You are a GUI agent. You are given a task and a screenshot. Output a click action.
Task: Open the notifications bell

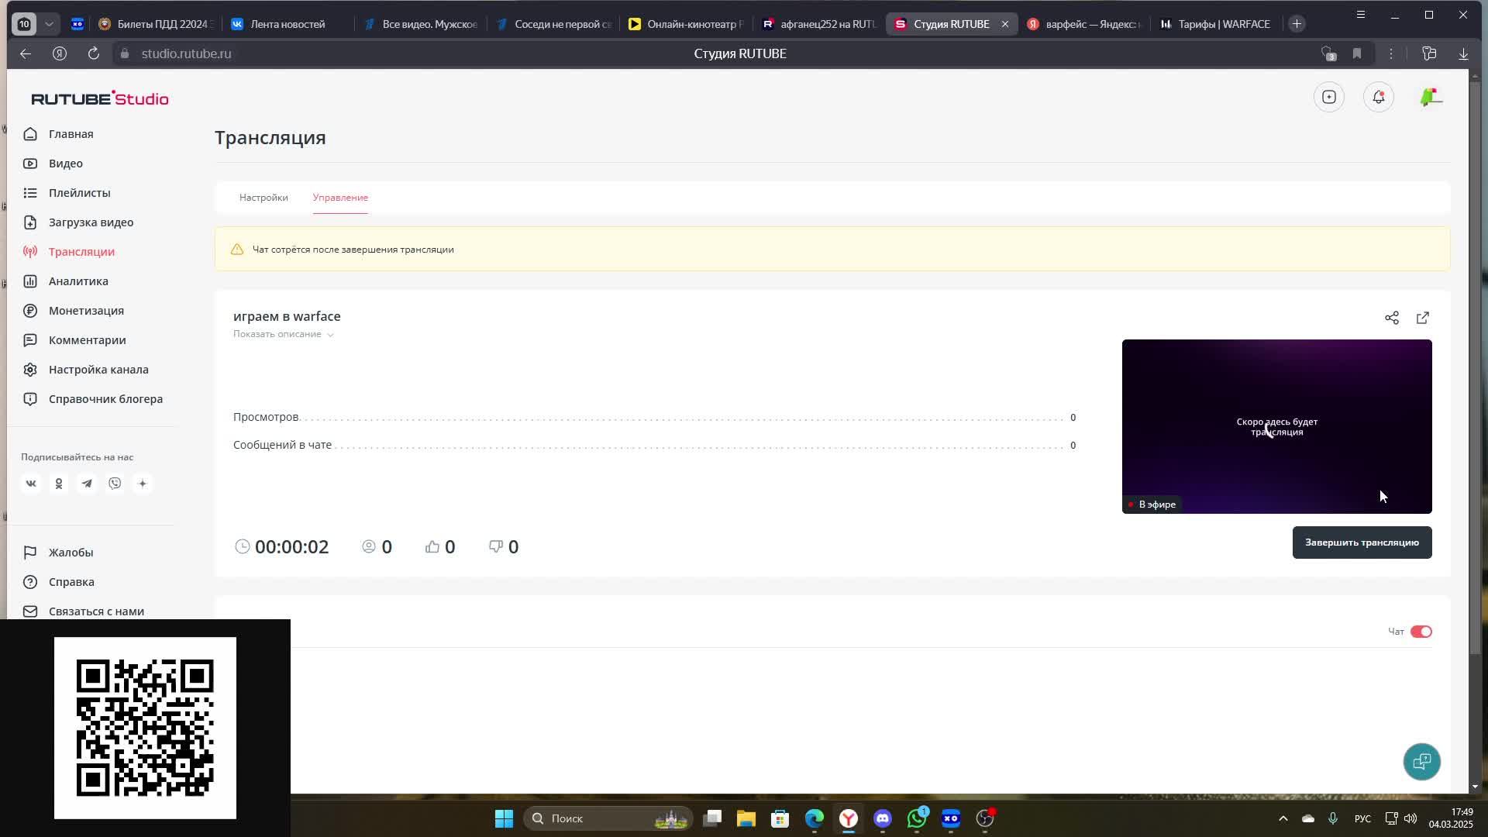(1378, 98)
